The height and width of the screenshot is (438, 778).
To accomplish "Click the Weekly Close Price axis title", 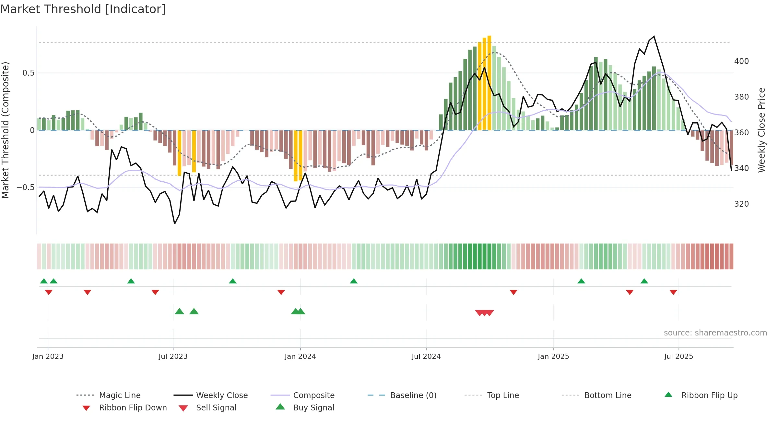I will click(761, 130).
